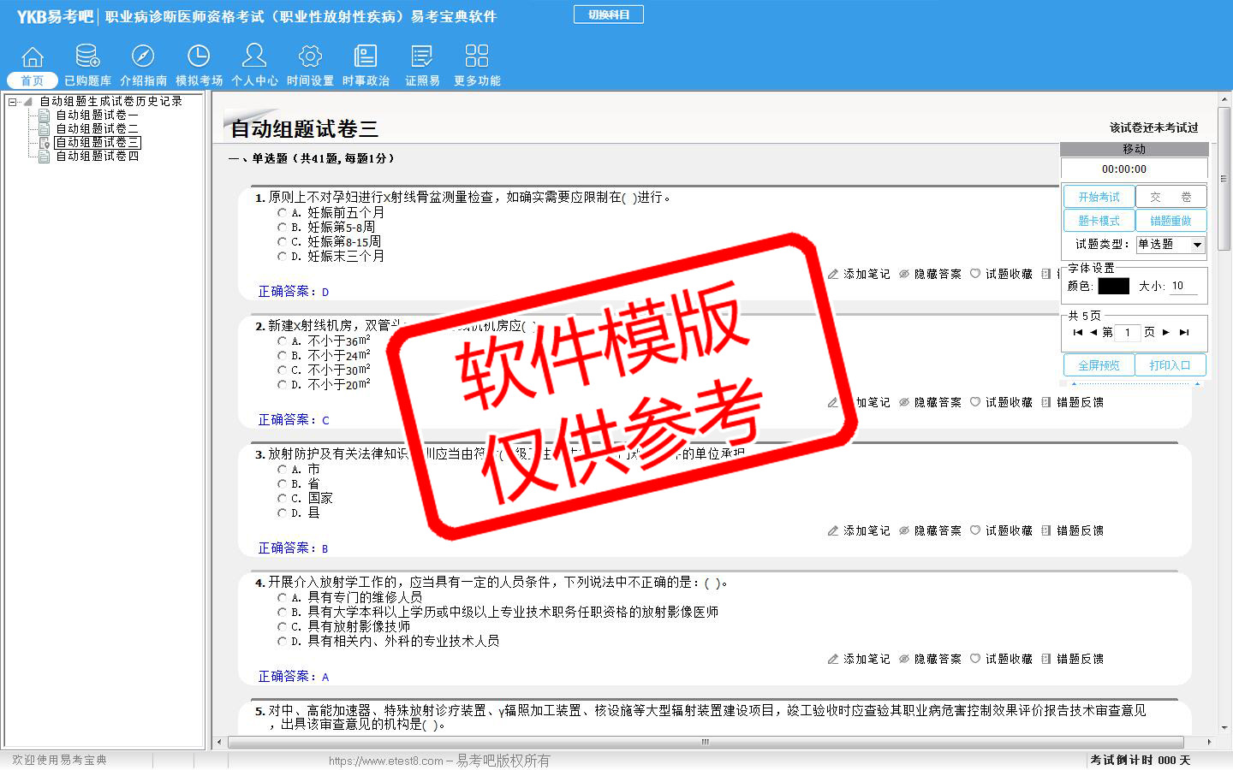The image size is (1233, 770).
Task: Go to next page arrow
Action: [x=1166, y=332]
